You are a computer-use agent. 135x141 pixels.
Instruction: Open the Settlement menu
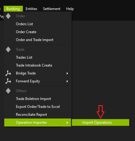click(x=52, y=9)
